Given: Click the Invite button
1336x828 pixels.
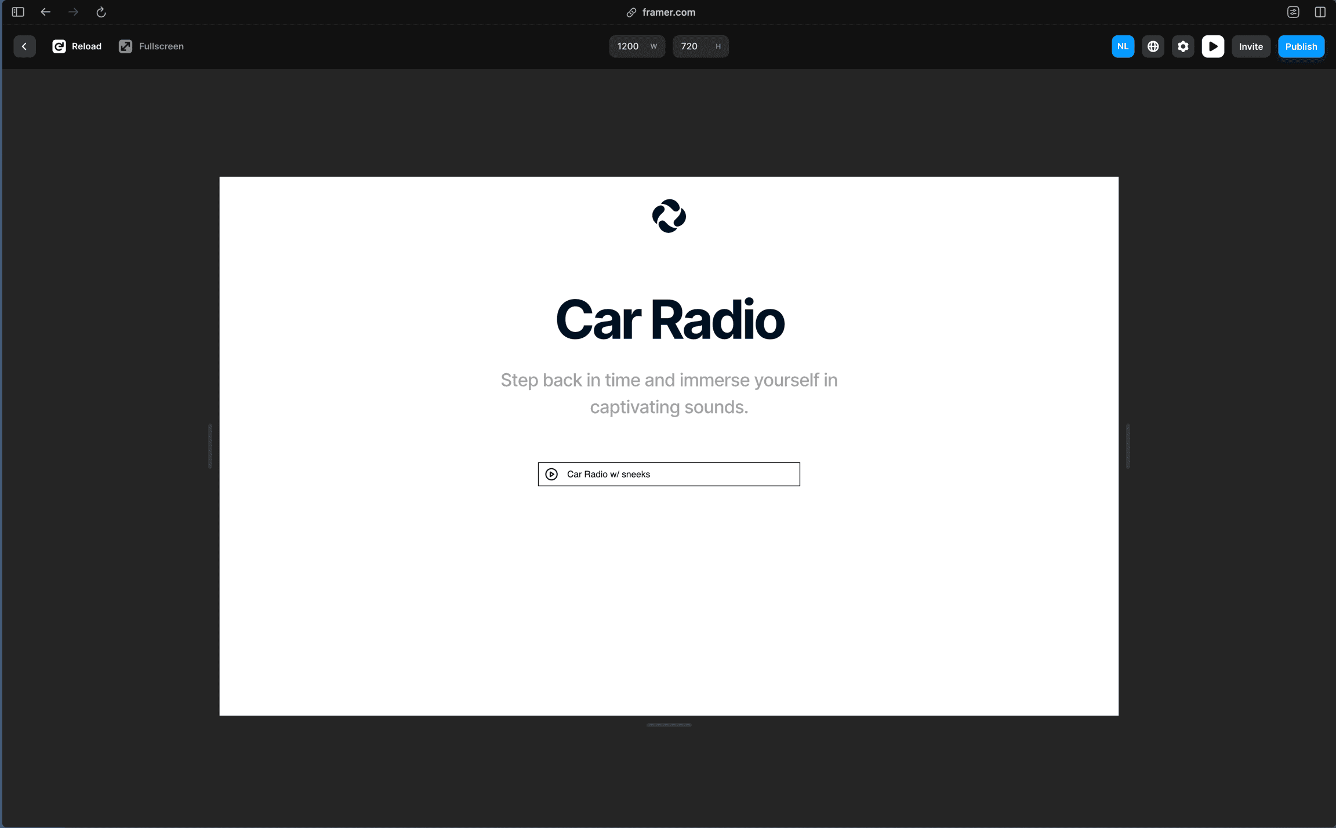Looking at the screenshot, I should (1251, 46).
